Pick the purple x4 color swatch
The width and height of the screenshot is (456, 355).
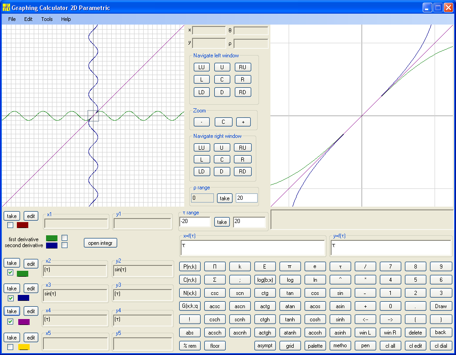(x=24, y=322)
